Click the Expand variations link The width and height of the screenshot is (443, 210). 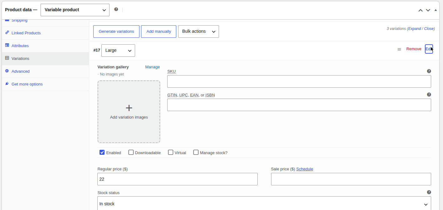[x=415, y=29]
